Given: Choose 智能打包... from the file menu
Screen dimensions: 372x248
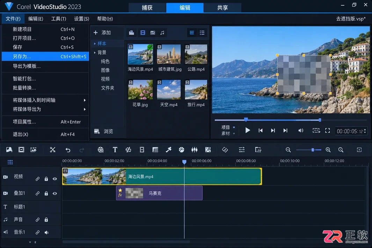Looking at the screenshot, I should coord(45,79).
